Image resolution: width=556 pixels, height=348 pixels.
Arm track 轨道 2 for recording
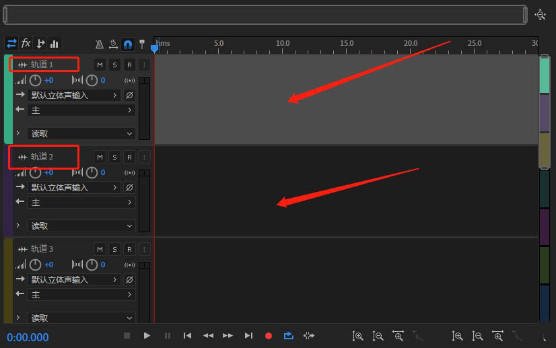pos(129,157)
